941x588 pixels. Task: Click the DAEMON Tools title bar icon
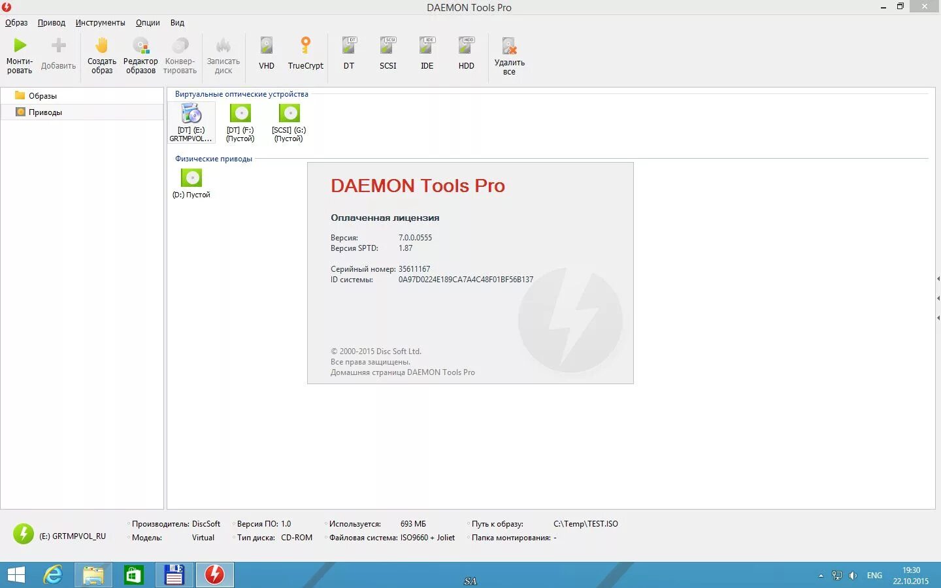[7, 7]
